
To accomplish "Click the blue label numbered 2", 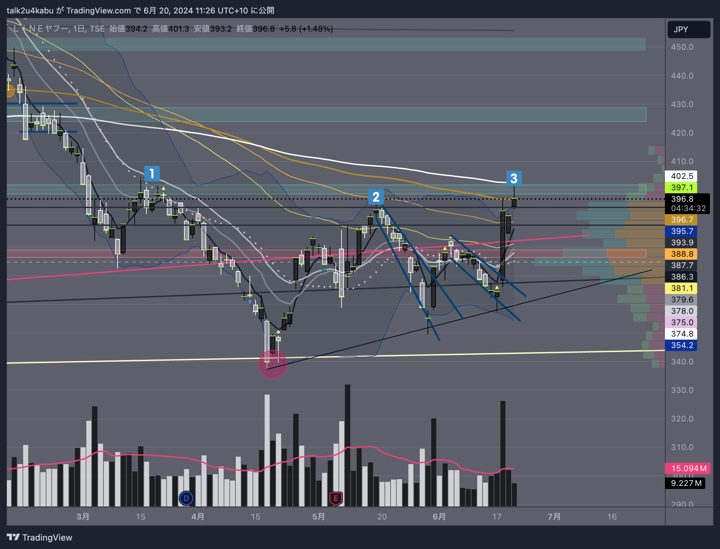I will pyautogui.click(x=376, y=197).
